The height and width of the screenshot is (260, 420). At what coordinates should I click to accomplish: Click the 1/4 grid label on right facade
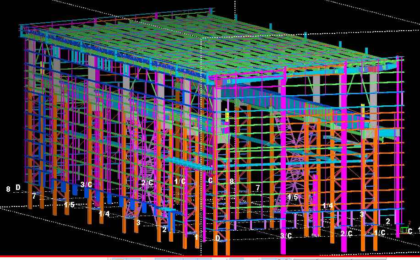(x=327, y=206)
